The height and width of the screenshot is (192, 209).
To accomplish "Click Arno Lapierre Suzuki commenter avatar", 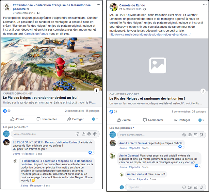I will (x=113, y=143).
